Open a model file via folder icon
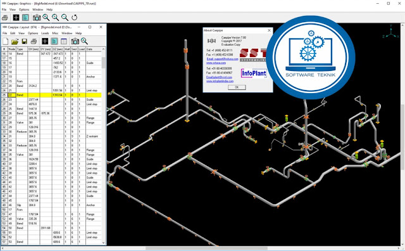405x251 pixels. click(15, 41)
